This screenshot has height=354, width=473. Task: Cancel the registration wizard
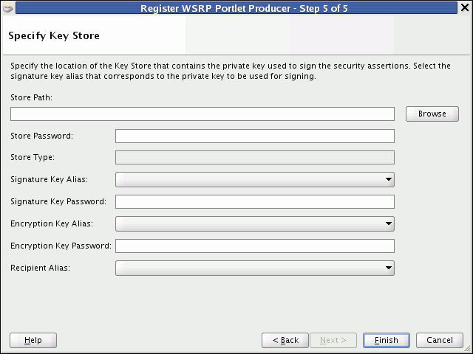pyautogui.click(x=440, y=340)
